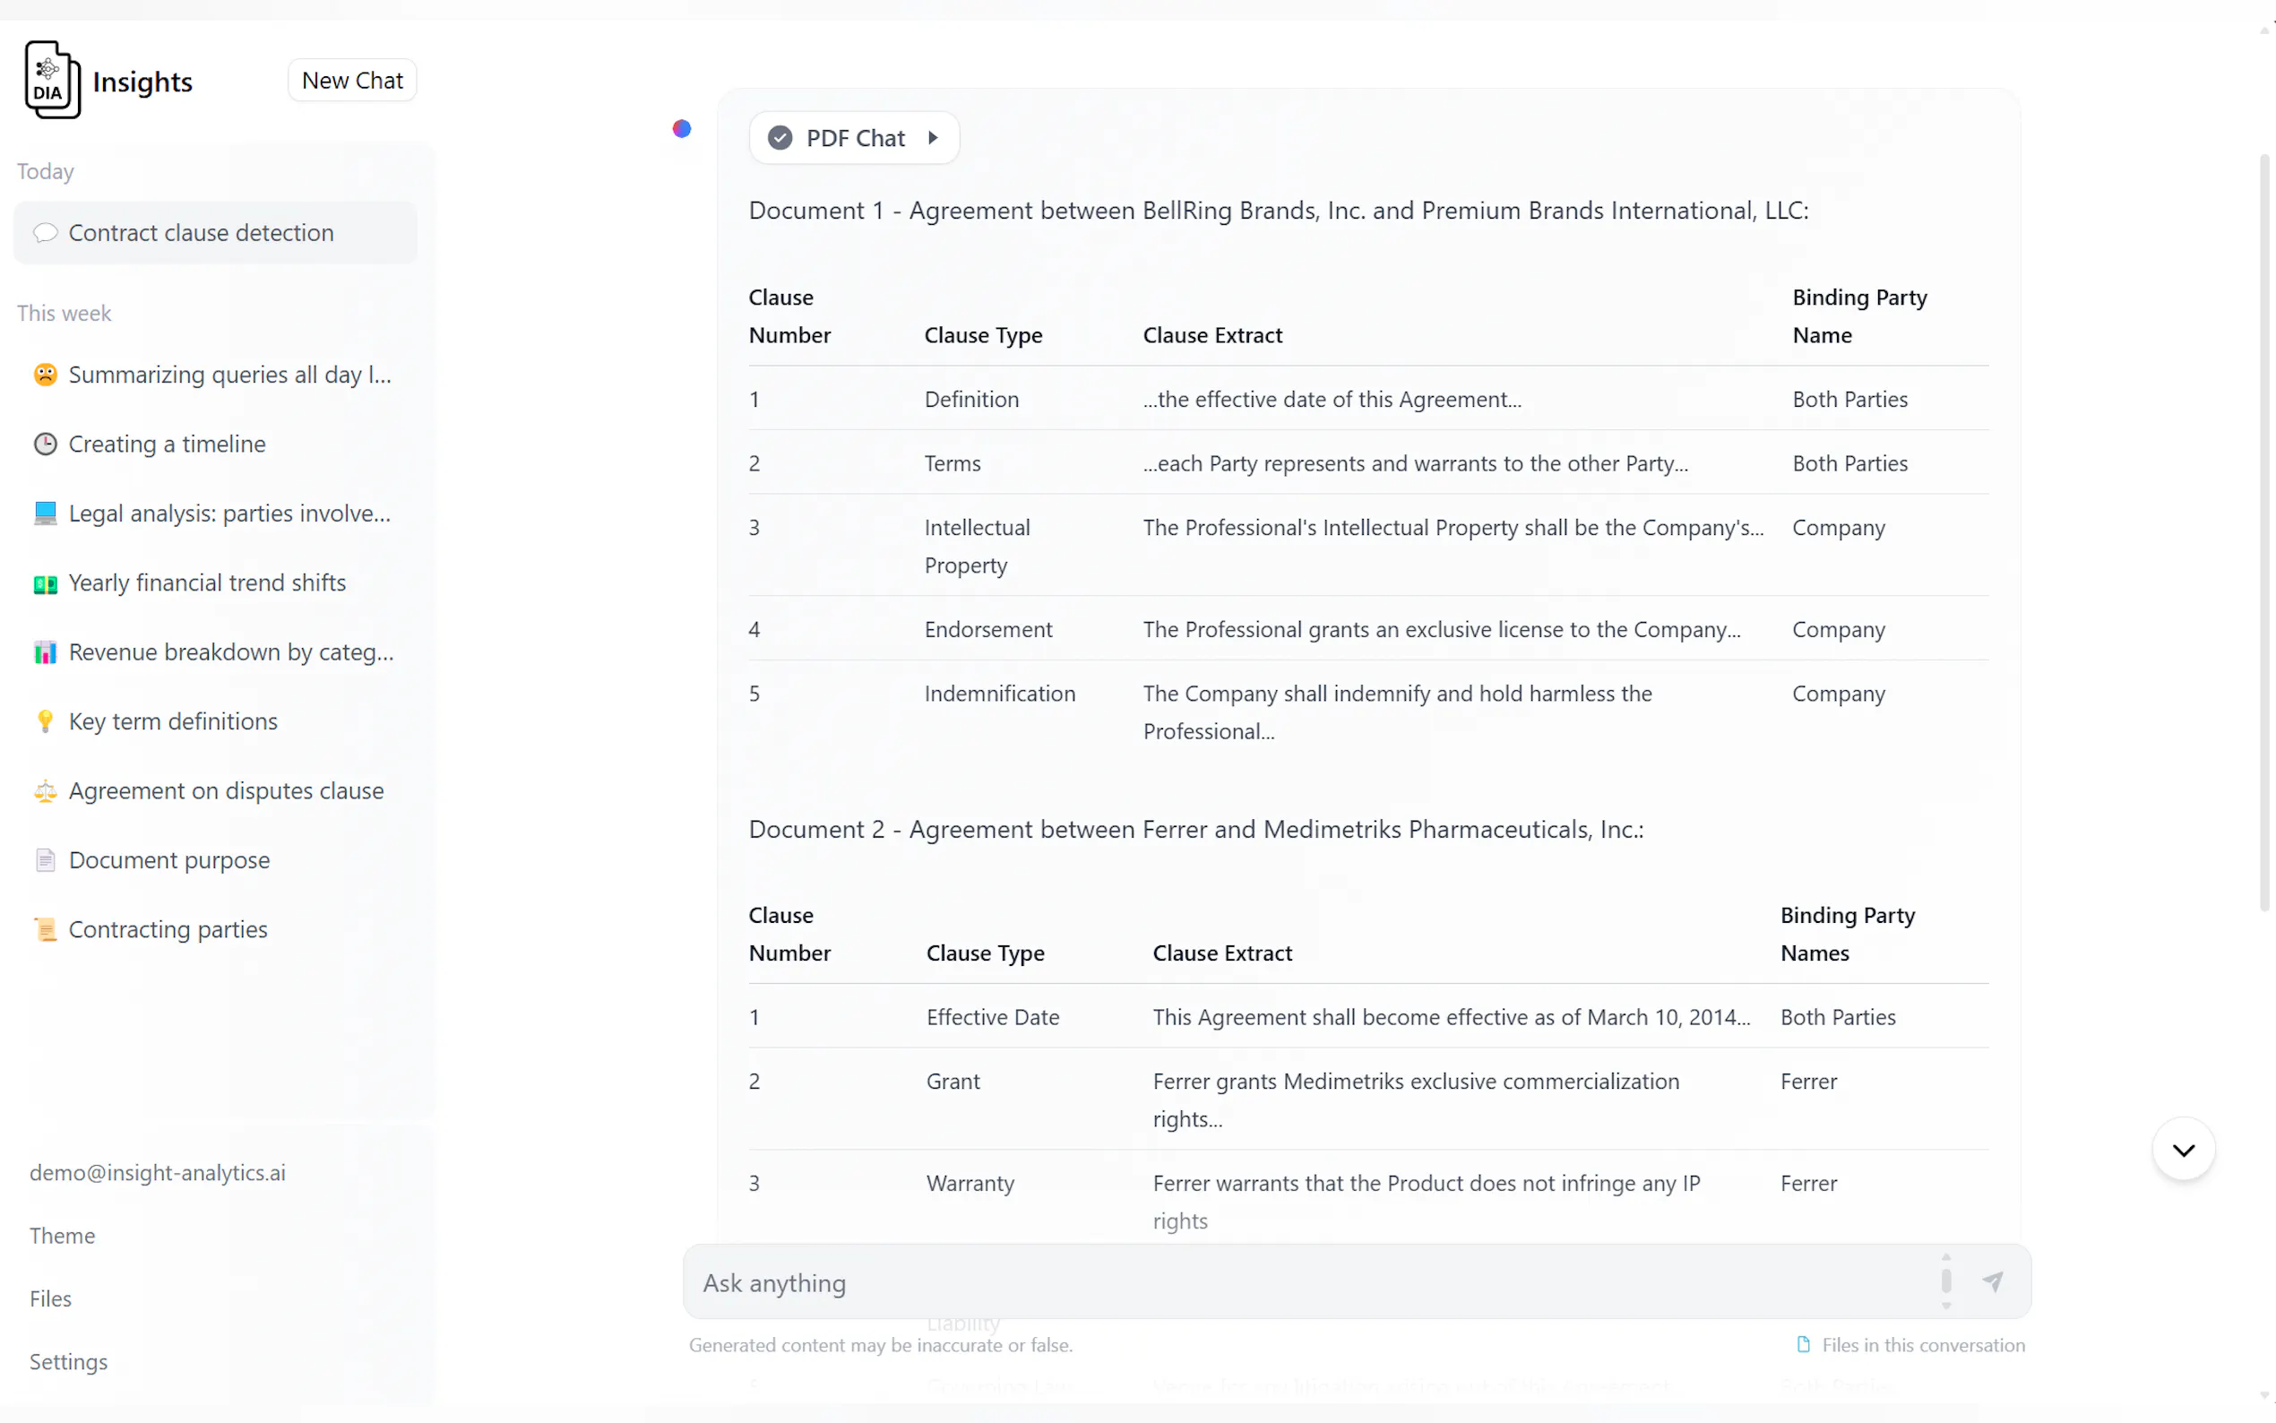Click the Generated content disclaimer text
Image resolution: width=2276 pixels, height=1423 pixels.
tap(880, 1344)
